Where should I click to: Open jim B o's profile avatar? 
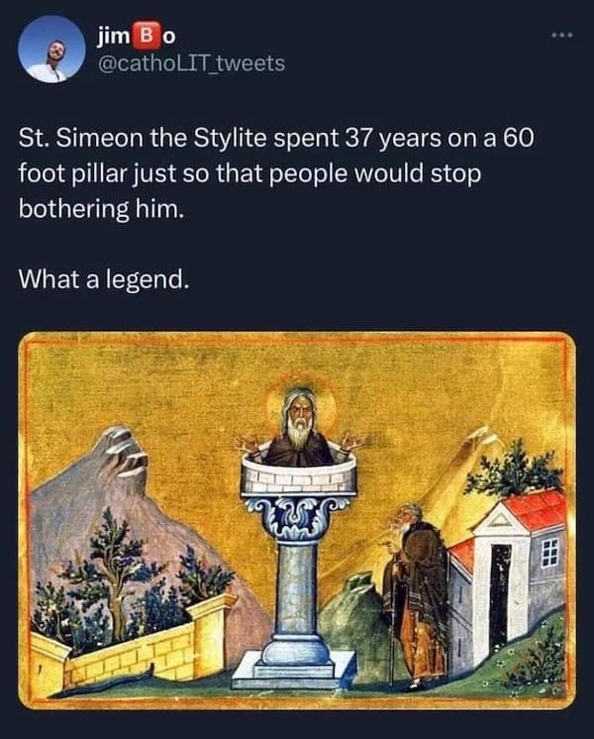[51, 50]
